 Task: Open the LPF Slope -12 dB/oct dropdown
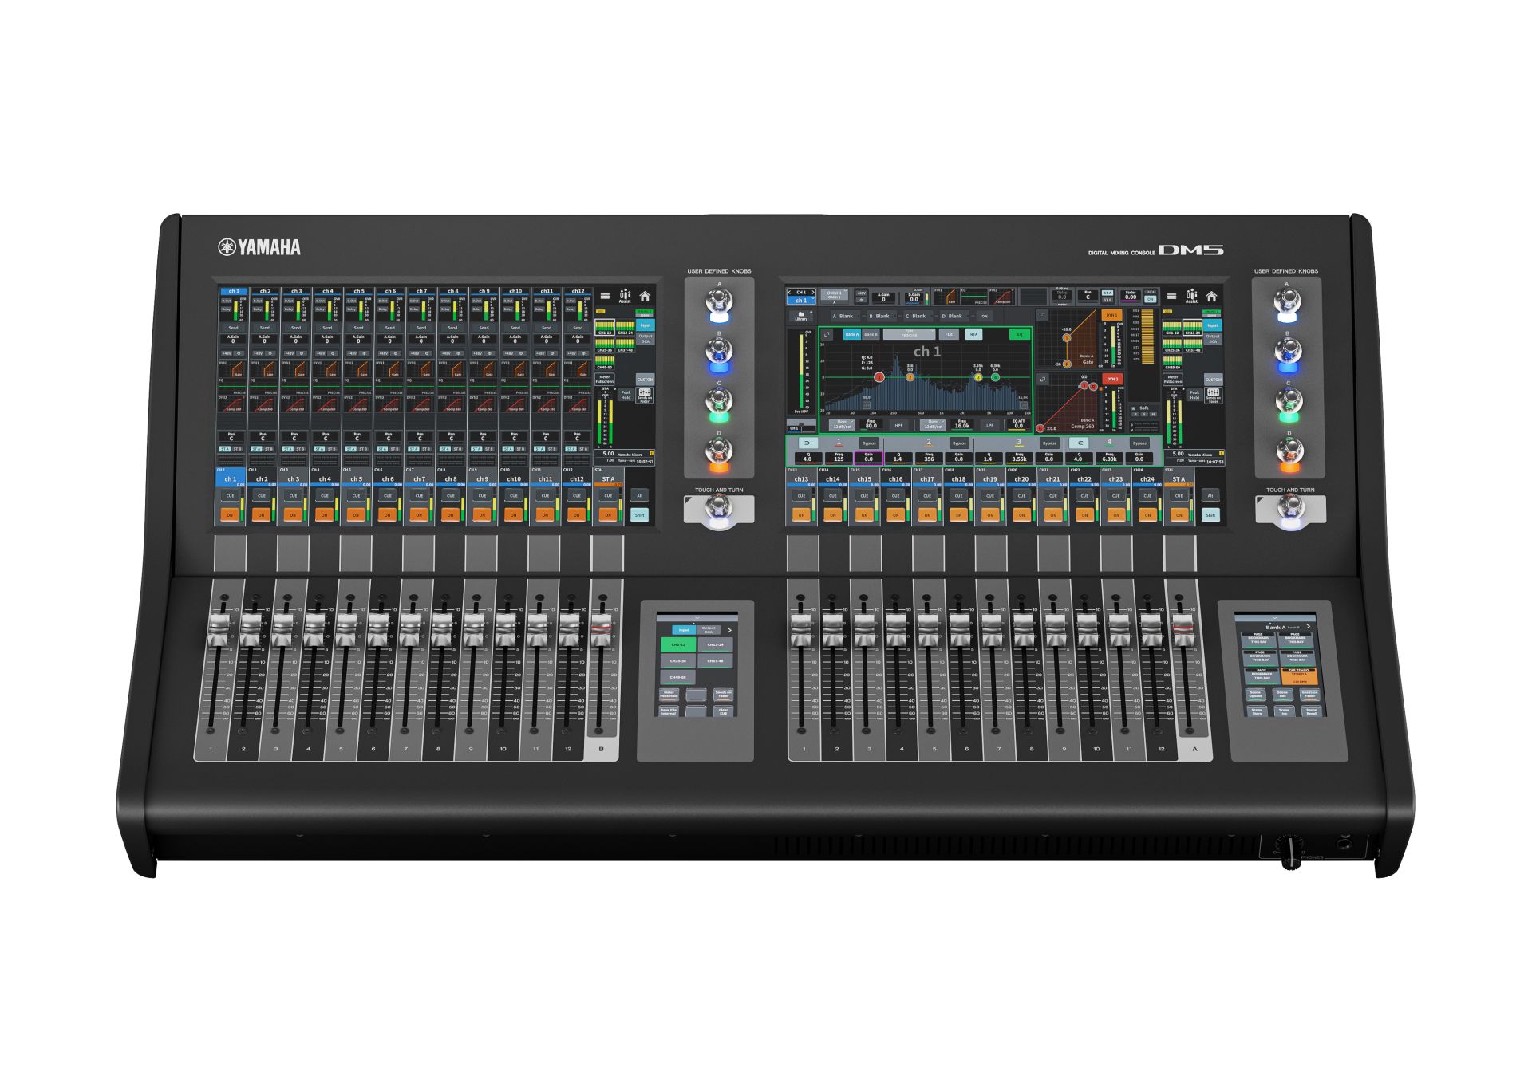click(x=933, y=425)
